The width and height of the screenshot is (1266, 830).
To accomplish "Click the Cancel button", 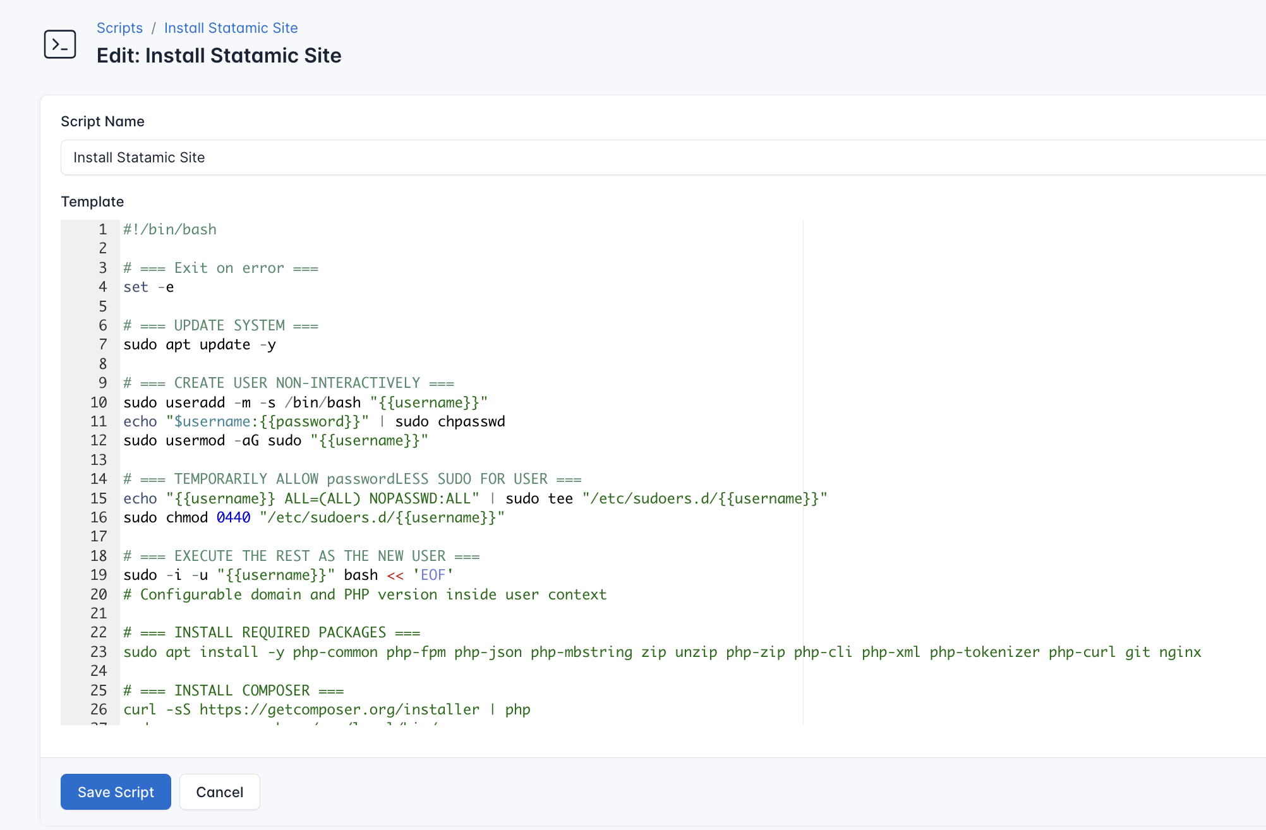I will (219, 791).
